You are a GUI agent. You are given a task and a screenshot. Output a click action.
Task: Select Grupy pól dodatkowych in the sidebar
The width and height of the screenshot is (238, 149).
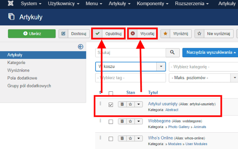tap(29, 86)
